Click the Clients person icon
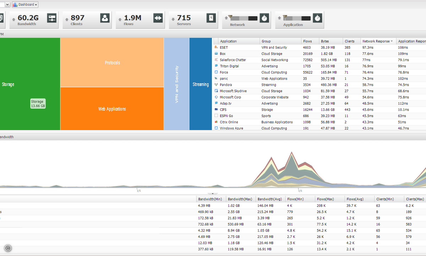Viewport: 426px width, 256px height. [x=105, y=18]
